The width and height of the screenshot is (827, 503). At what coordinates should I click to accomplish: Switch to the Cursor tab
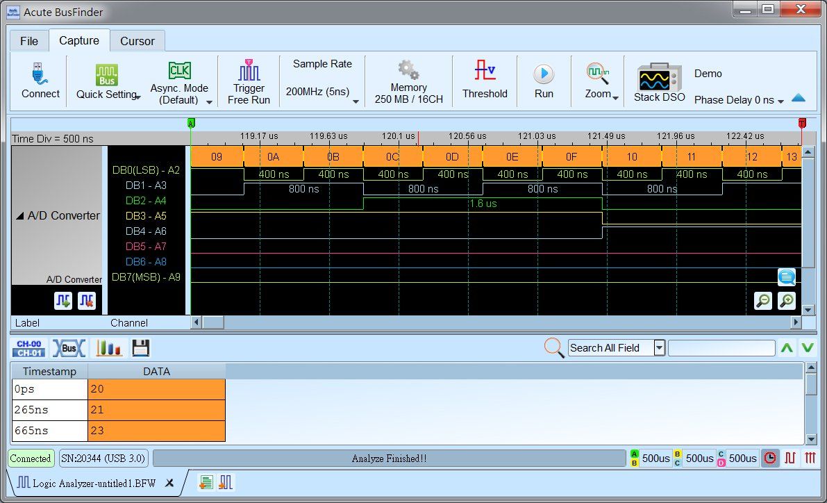click(x=137, y=41)
